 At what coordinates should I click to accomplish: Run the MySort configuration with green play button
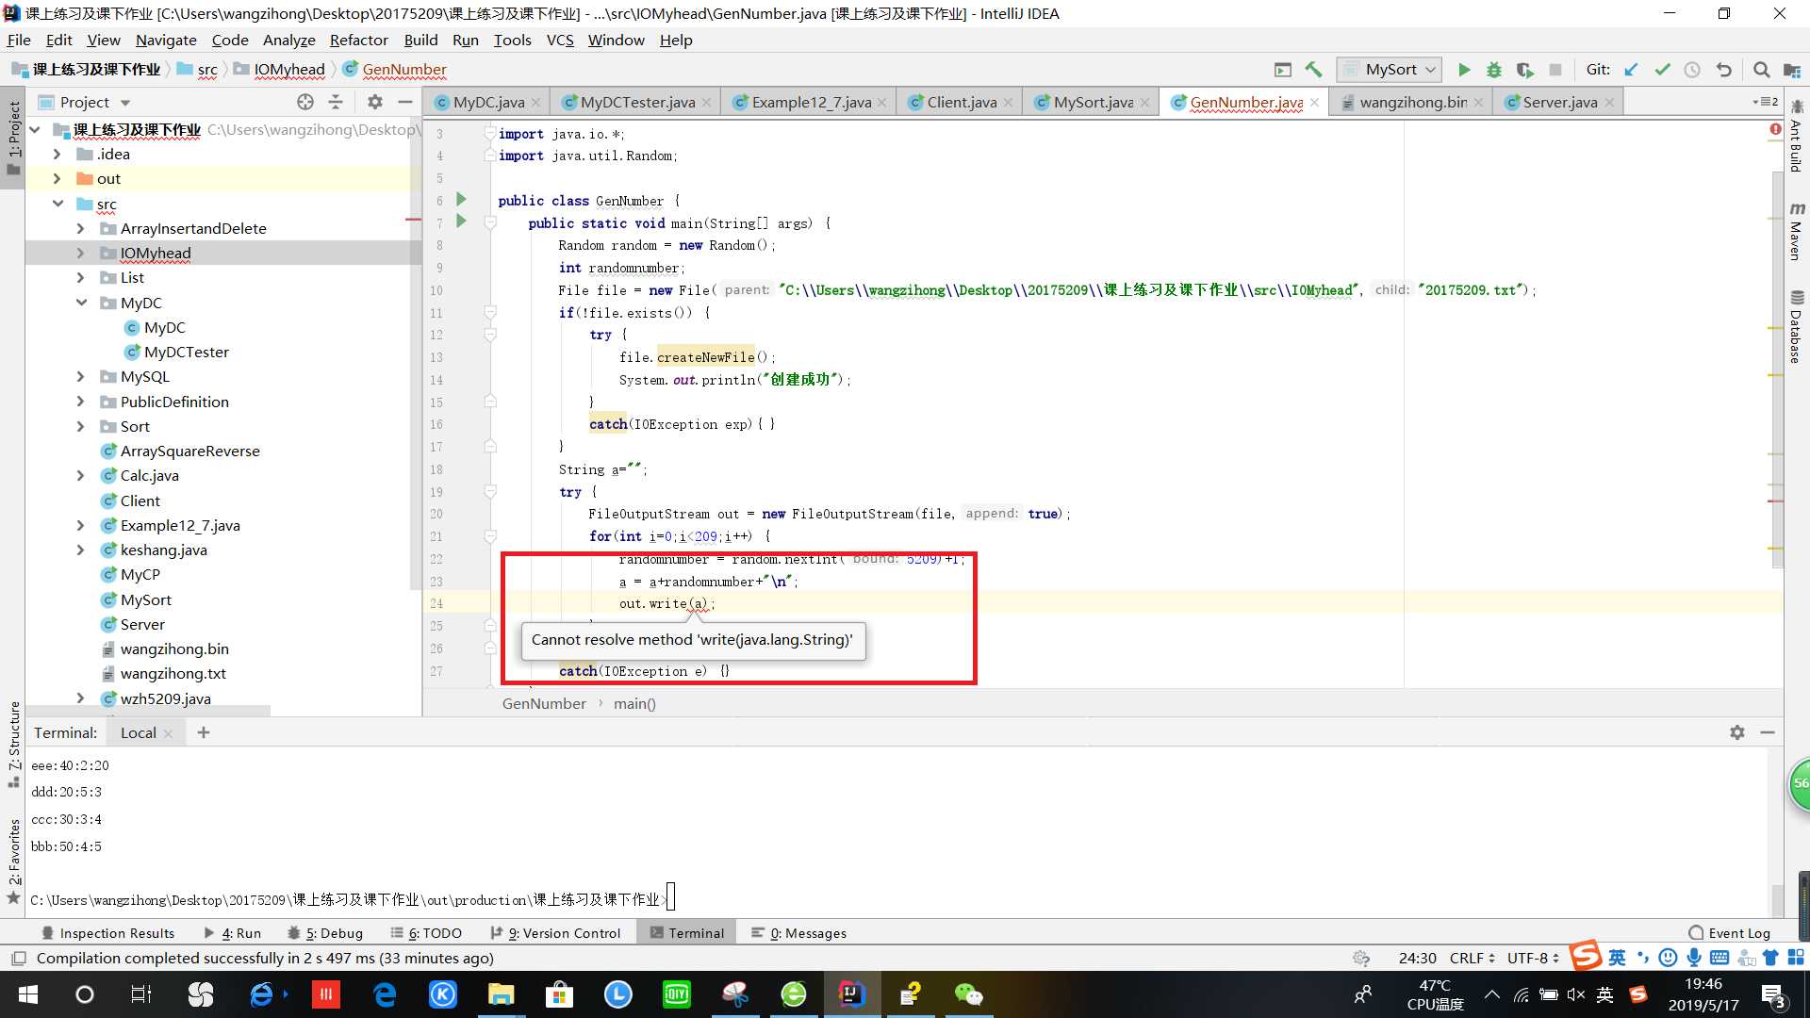click(x=1463, y=70)
